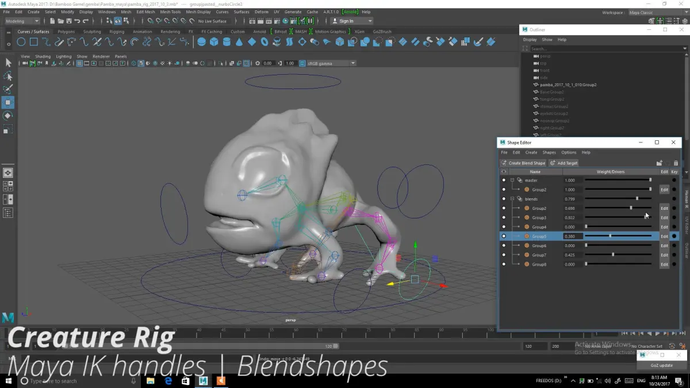
Task: Click the Edit button on the blends Group2 row
Action: coord(664,208)
